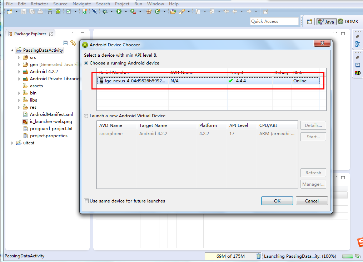Open the Console view icon on right trim
Screen dimensions: 363x262
(x=358, y=65)
